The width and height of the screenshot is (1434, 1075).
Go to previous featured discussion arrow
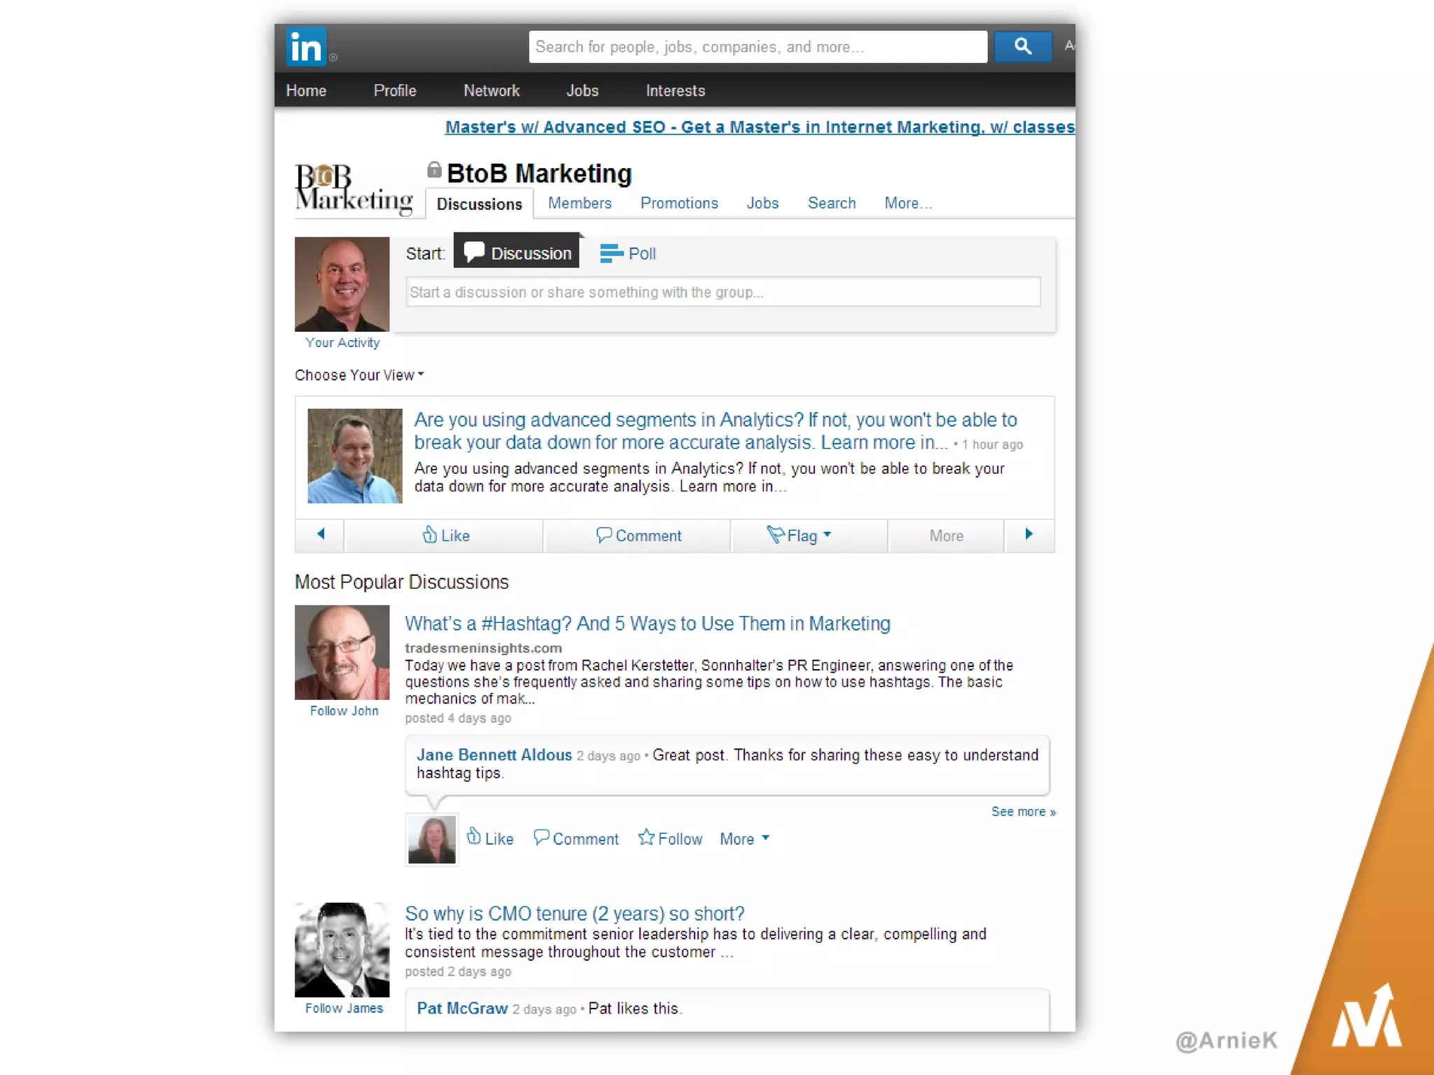tap(321, 534)
